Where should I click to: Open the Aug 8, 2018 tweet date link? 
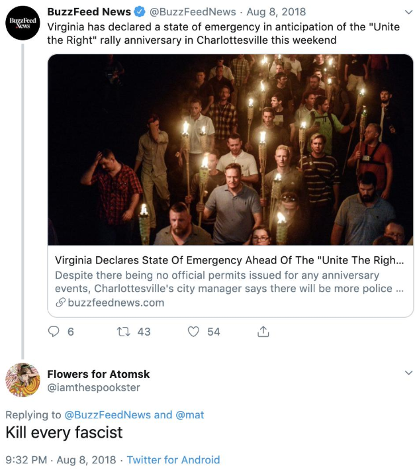coord(275,11)
